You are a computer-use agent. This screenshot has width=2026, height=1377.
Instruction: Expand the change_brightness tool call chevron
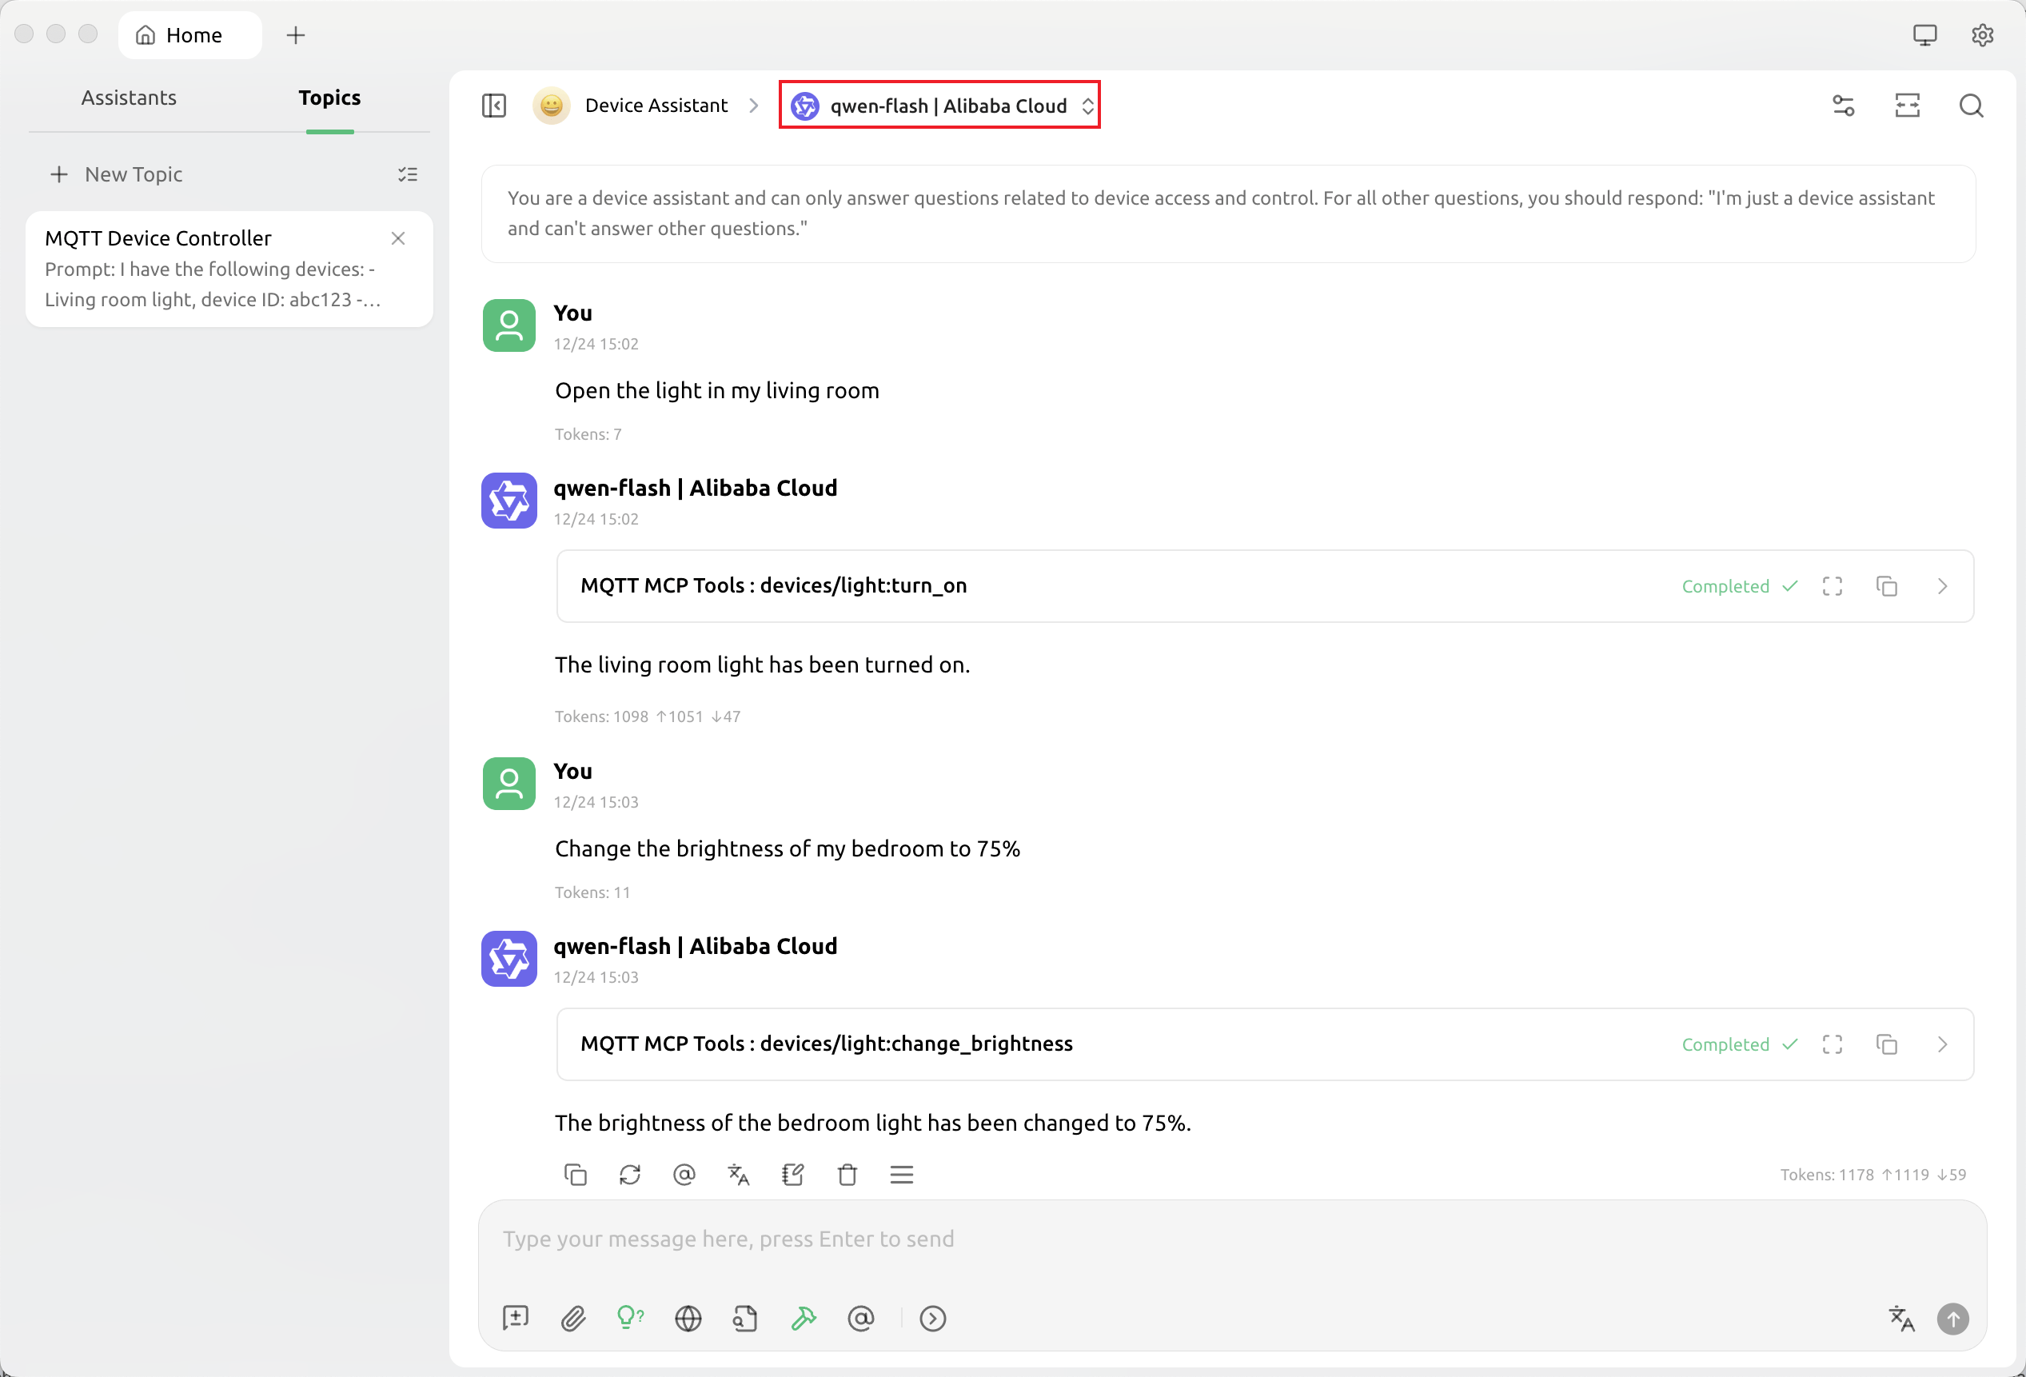tap(1941, 1044)
